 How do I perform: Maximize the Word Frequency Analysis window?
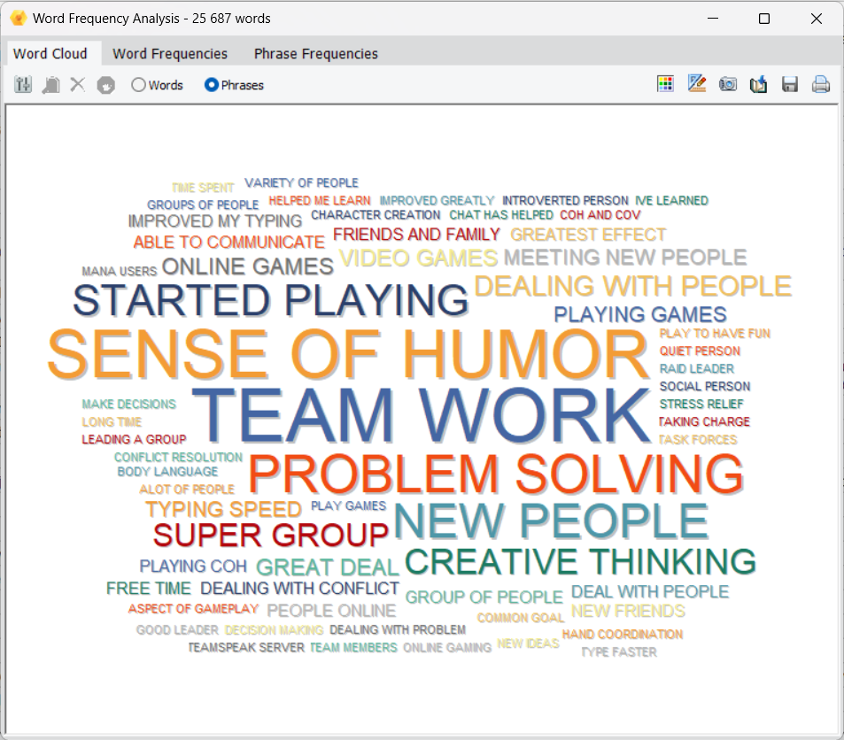[x=764, y=19]
